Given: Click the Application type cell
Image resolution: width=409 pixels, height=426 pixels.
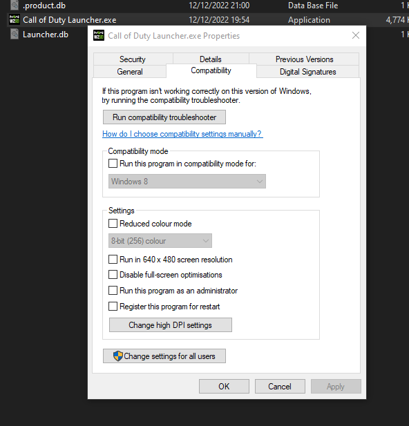Looking at the screenshot, I should pos(309,20).
